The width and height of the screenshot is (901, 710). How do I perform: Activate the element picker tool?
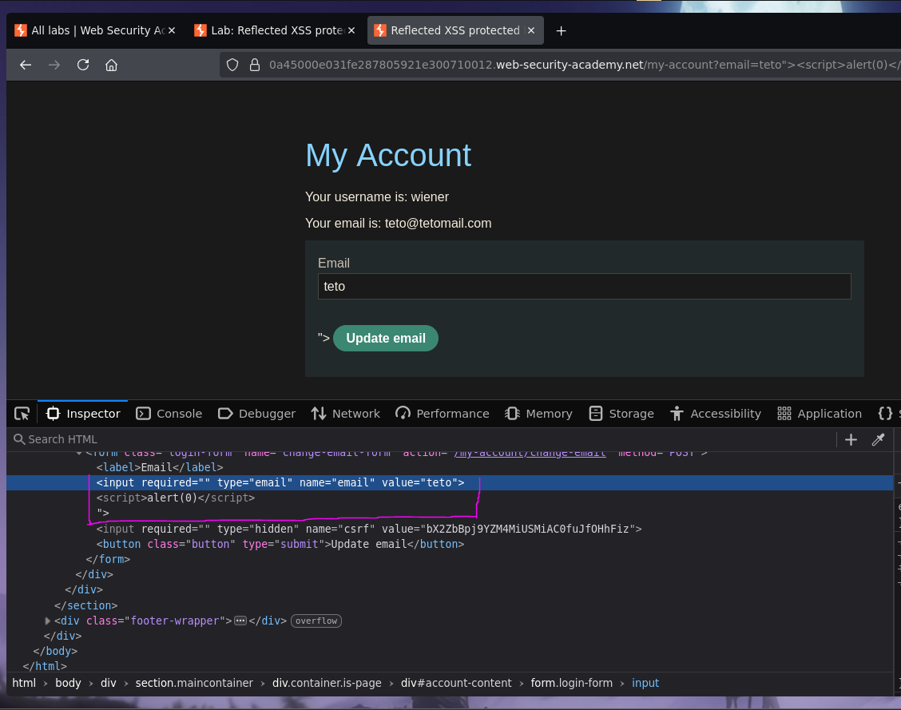click(x=22, y=414)
